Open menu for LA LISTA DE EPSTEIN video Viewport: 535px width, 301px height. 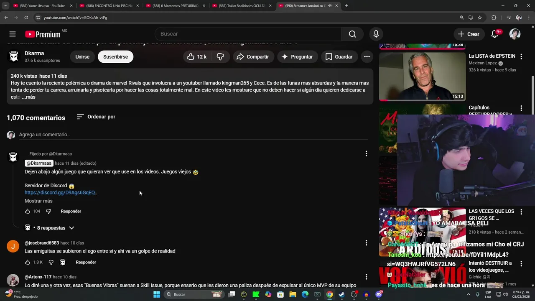(521, 56)
